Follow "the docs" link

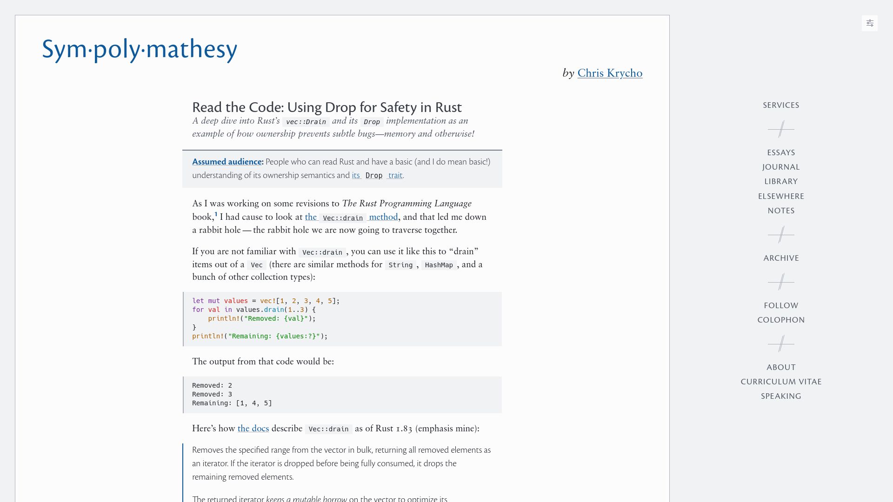(253, 429)
